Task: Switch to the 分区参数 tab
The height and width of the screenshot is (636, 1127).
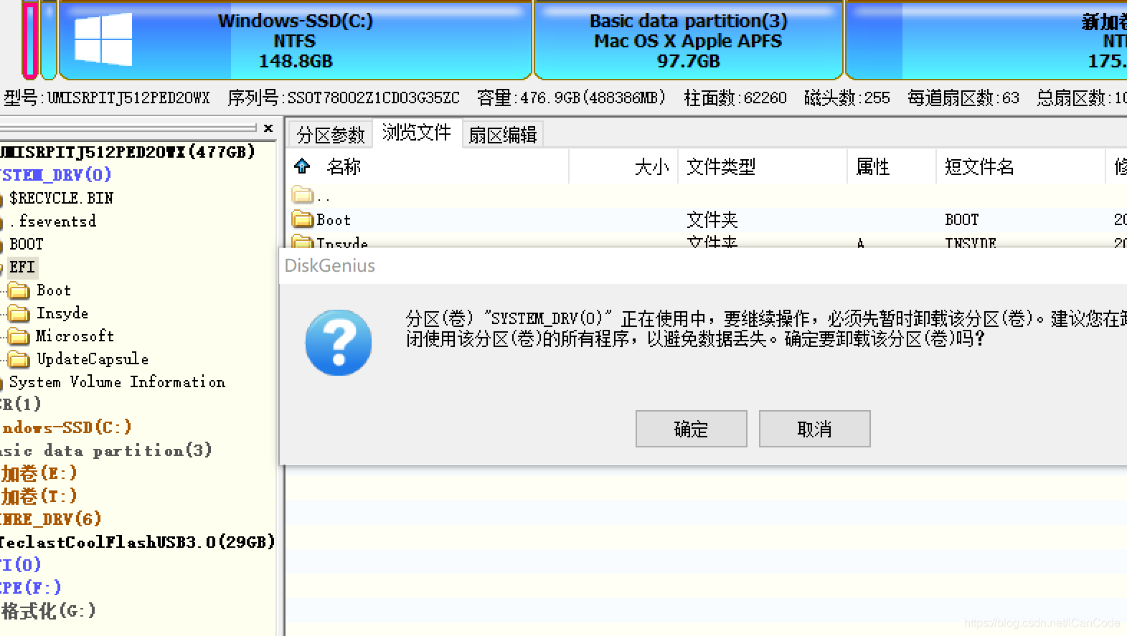Action: tap(331, 135)
